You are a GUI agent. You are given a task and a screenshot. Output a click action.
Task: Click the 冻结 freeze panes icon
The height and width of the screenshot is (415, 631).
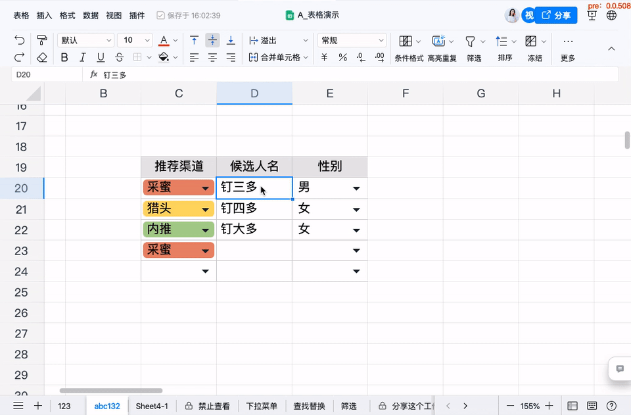[531, 41]
